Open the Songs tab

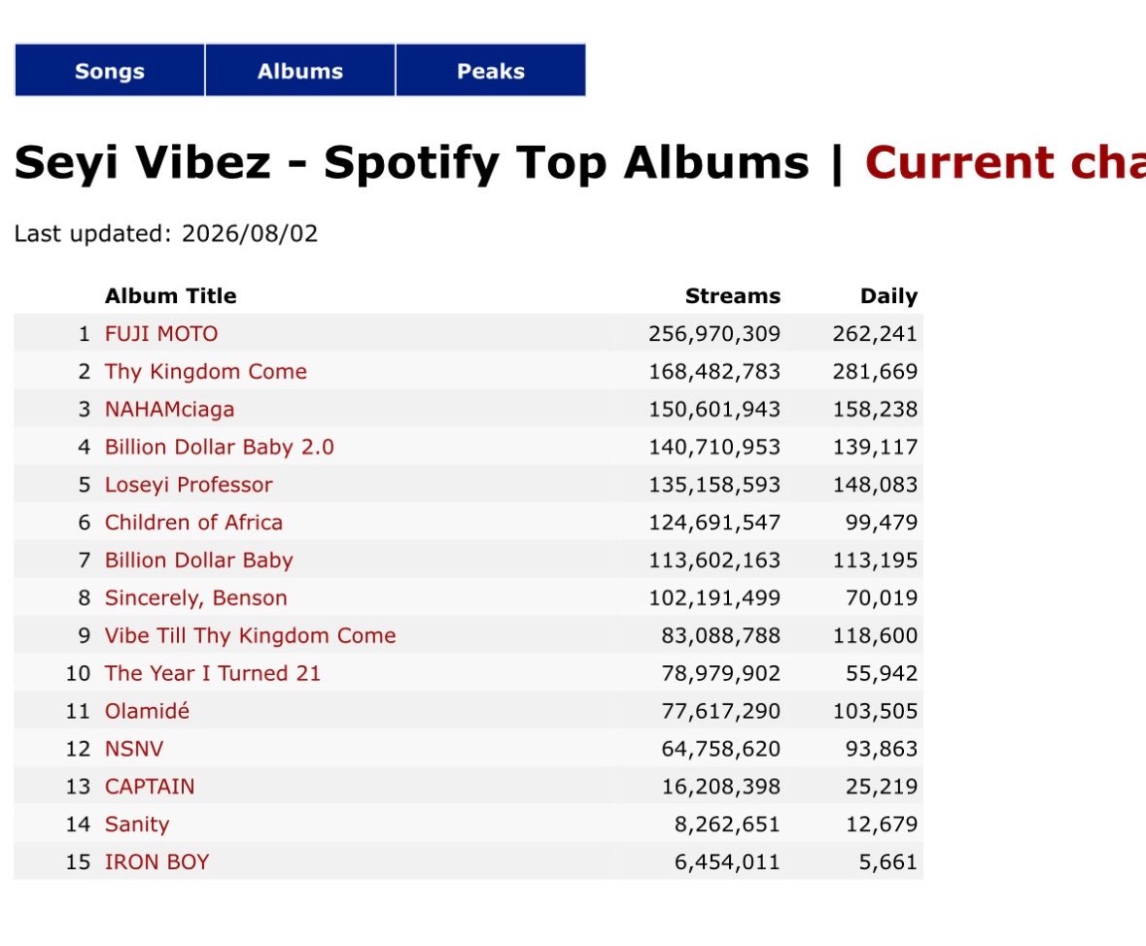click(110, 70)
